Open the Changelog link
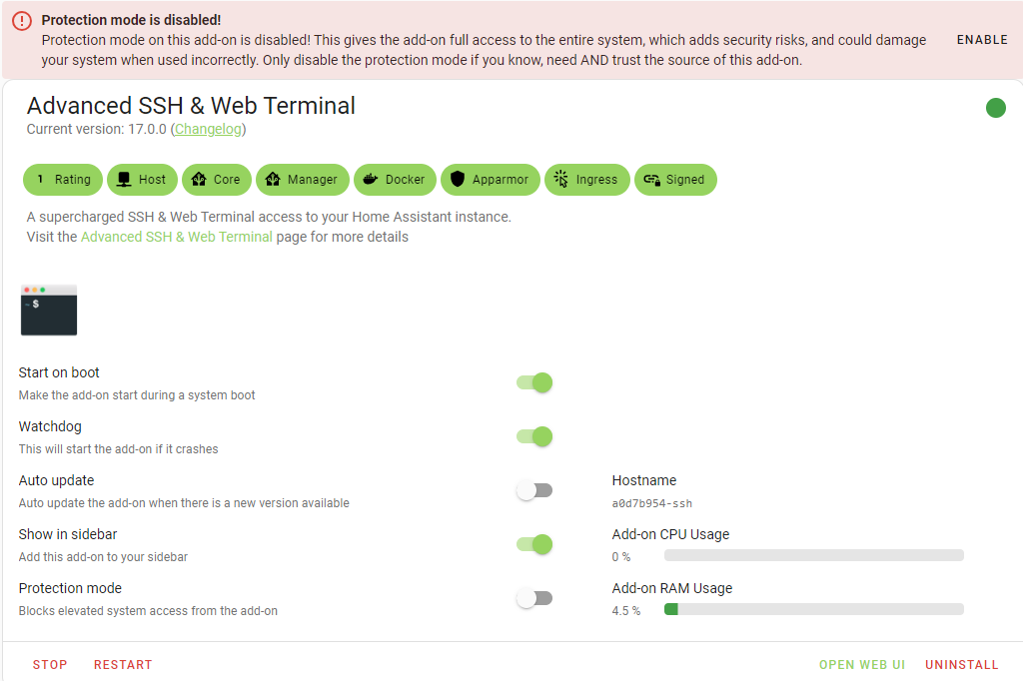The image size is (1023, 681). [208, 129]
